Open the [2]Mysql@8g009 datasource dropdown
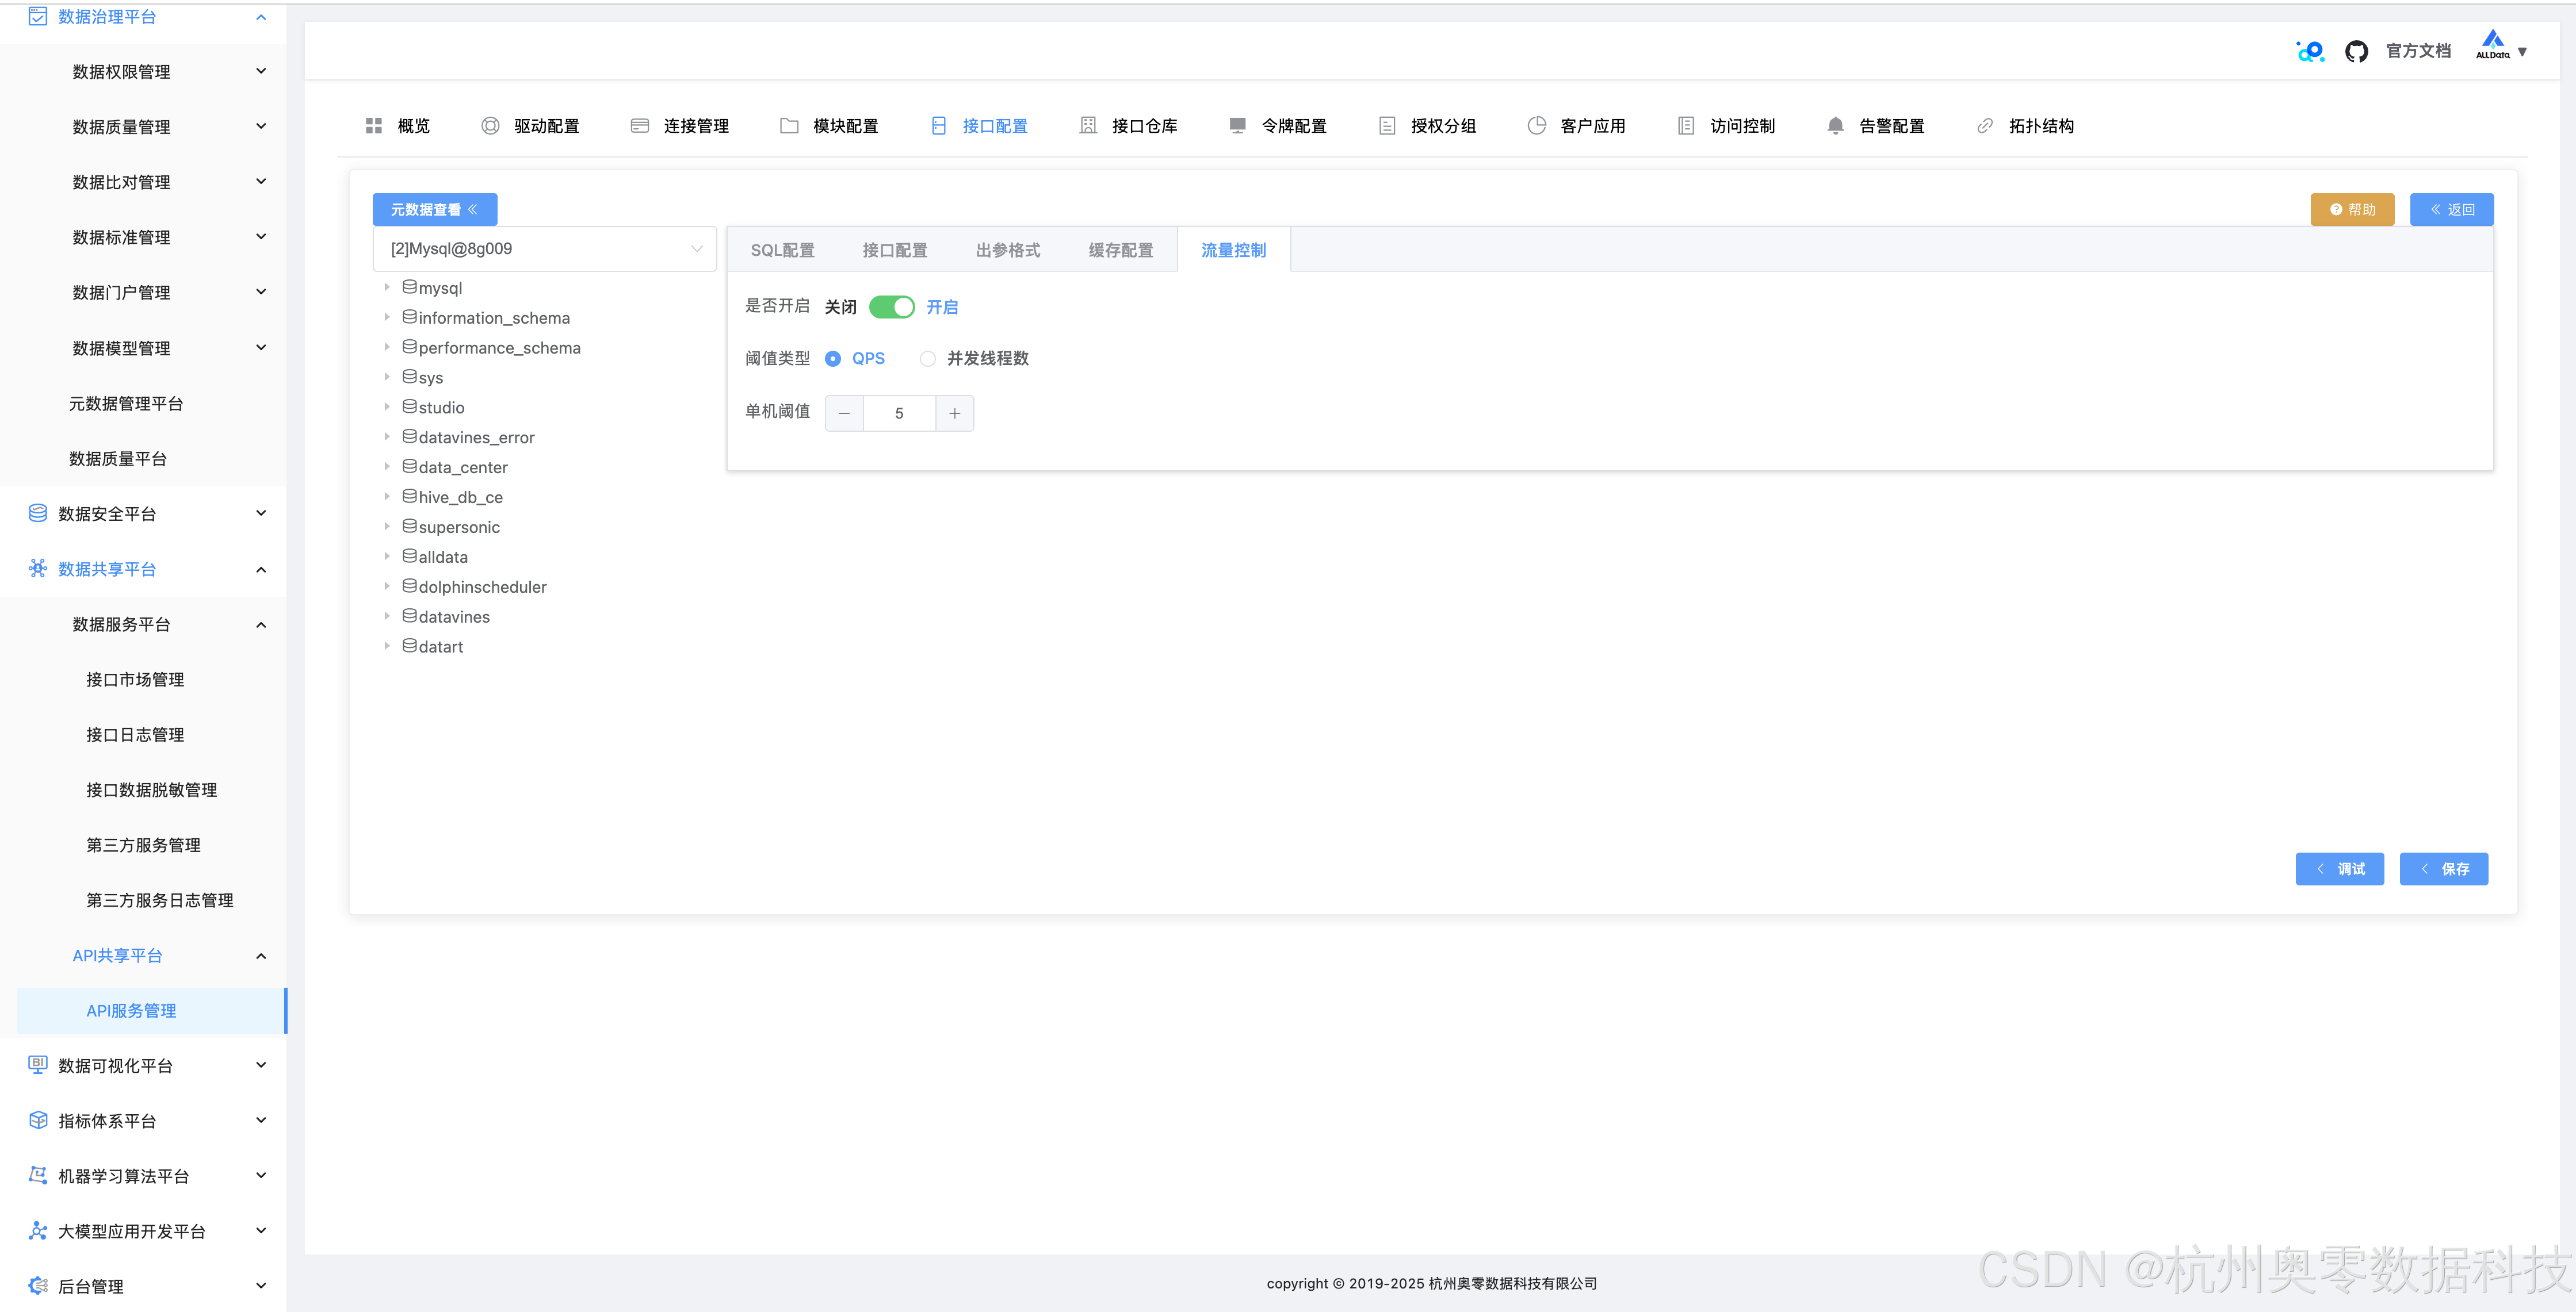 coord(545,249)
